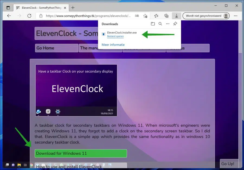The height and width of the screenshot is (170, 244).
Task: Open the tab actions menu icon
Action: (8, 8)
